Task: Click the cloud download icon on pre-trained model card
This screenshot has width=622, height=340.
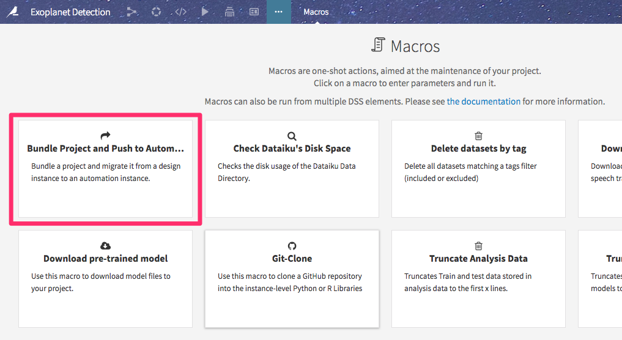Action: pyautogui.click(x=106, y=246)
